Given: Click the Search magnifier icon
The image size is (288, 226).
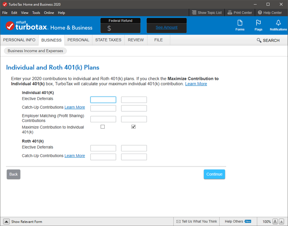Looking at the screenshot, I should (259, 40).
